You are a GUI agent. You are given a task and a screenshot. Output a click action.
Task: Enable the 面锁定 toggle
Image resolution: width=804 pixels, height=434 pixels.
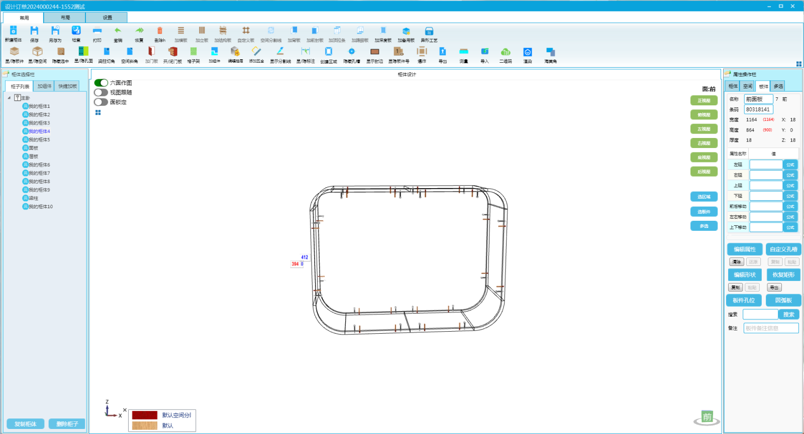click(101, 102)
